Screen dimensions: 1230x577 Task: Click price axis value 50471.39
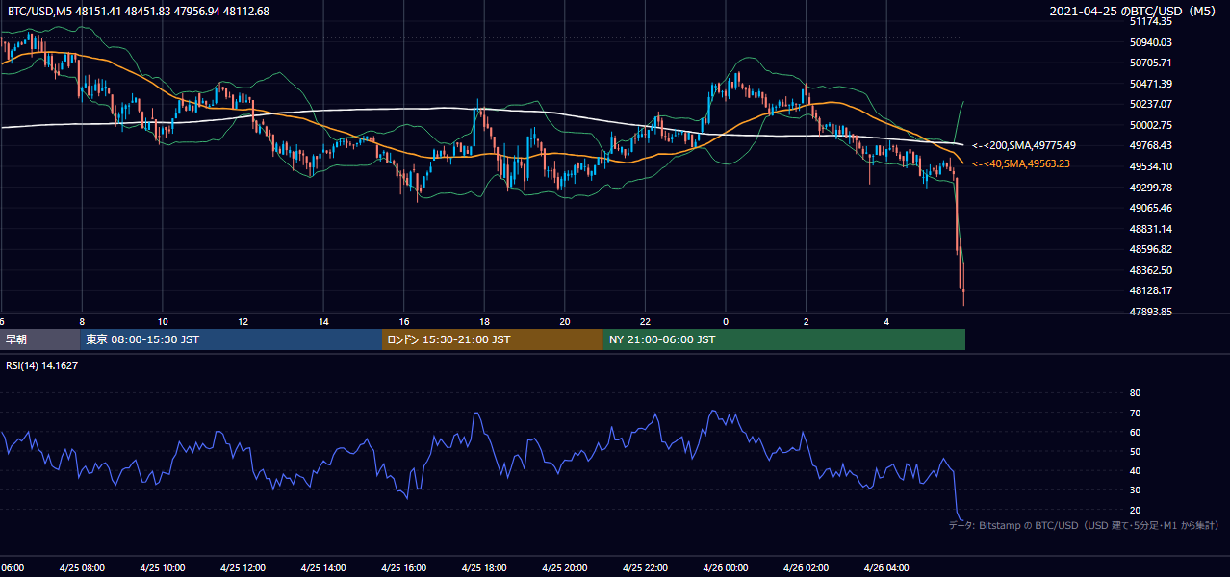(1151, 84)
